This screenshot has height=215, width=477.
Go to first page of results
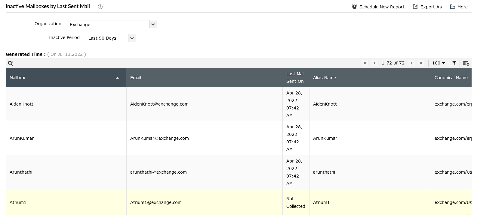click(x=365, y=63)
